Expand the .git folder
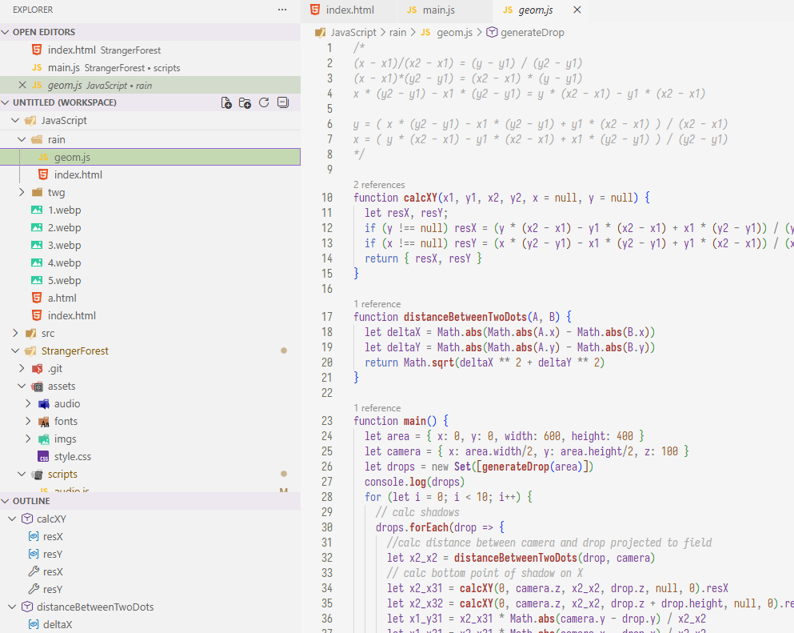 click(x=22, y=368)
